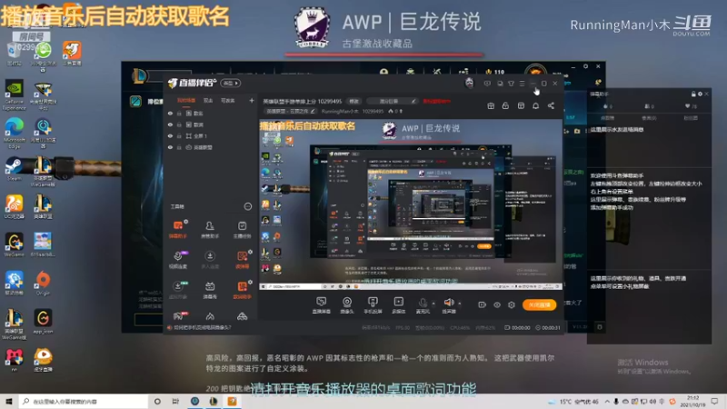The height and width of the screenshot is (409, 727).
Task: Select the first tab in the 弹幕助手 panel
Action: [x=608, y=118]
